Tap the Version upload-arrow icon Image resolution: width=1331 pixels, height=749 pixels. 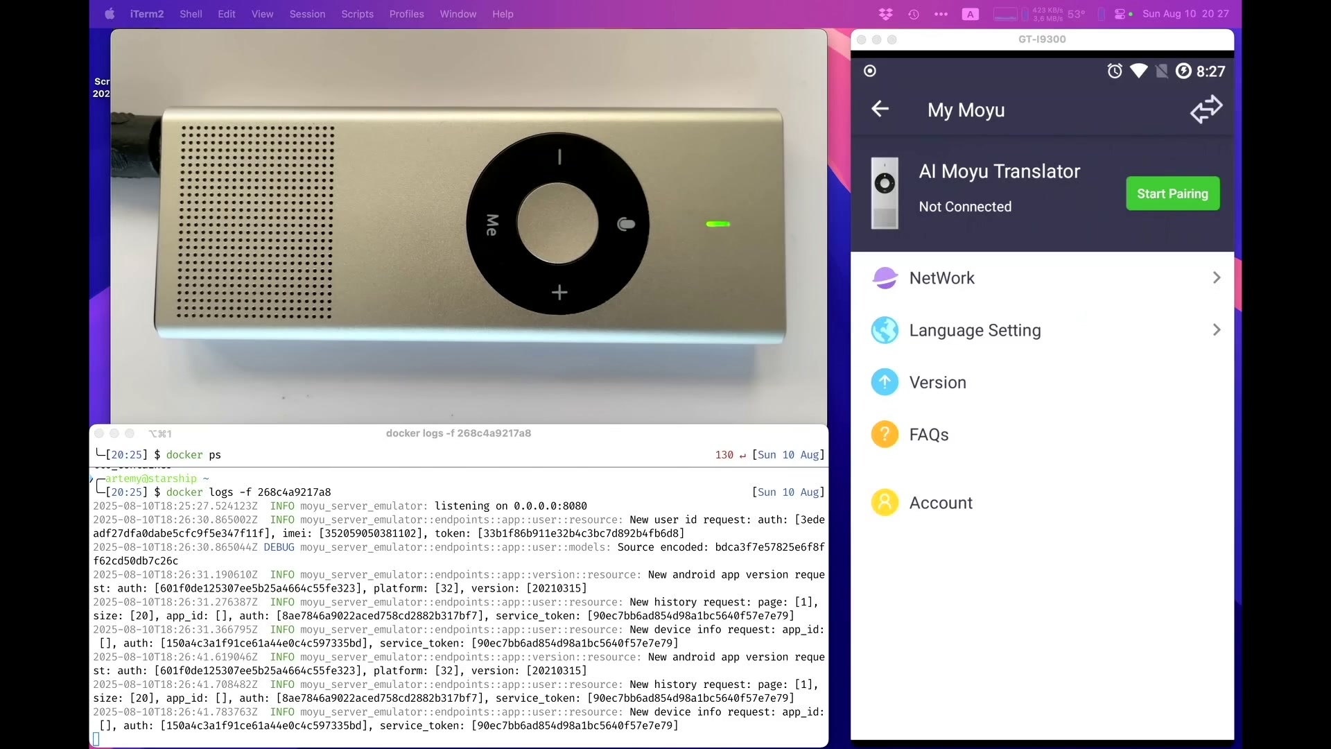885,382
